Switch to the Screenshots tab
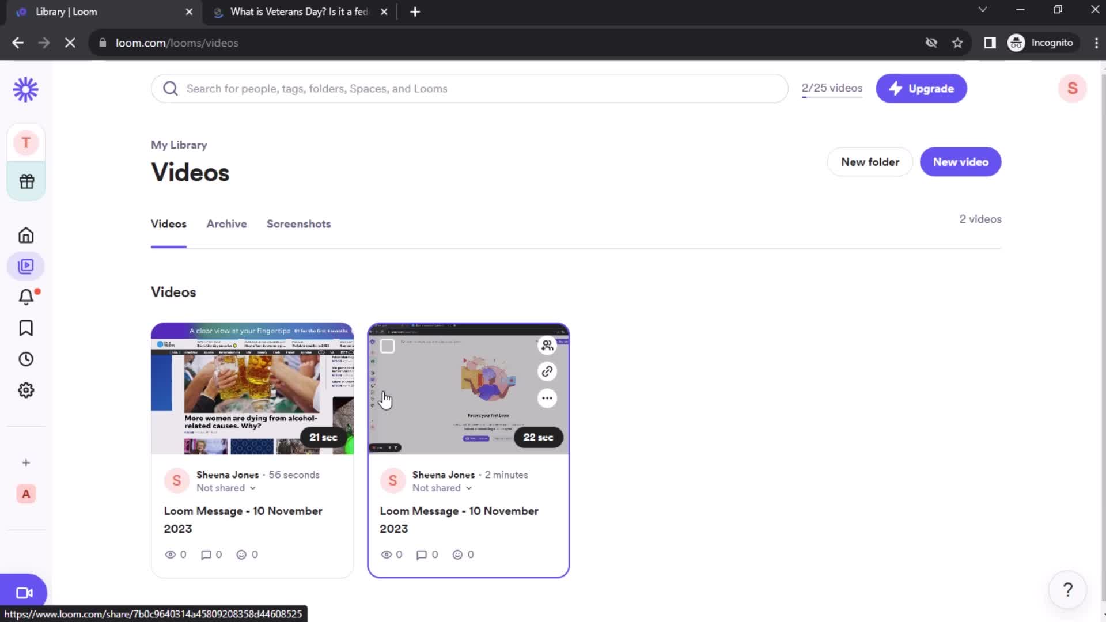Screen dimensions: 1106x622 tap(300, 223)
